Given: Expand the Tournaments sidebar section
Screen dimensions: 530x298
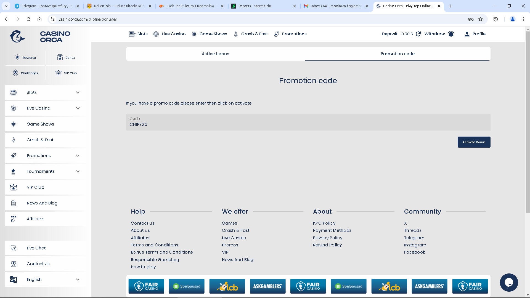Looking at the screenshot, I should pyautogui.click(x=78, y=171).
